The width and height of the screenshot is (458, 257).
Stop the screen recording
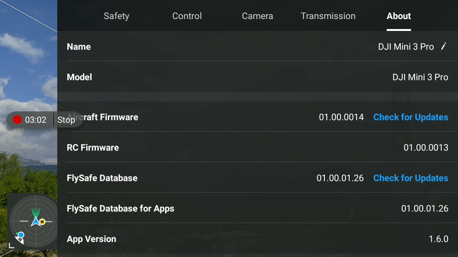pos(66,120)
